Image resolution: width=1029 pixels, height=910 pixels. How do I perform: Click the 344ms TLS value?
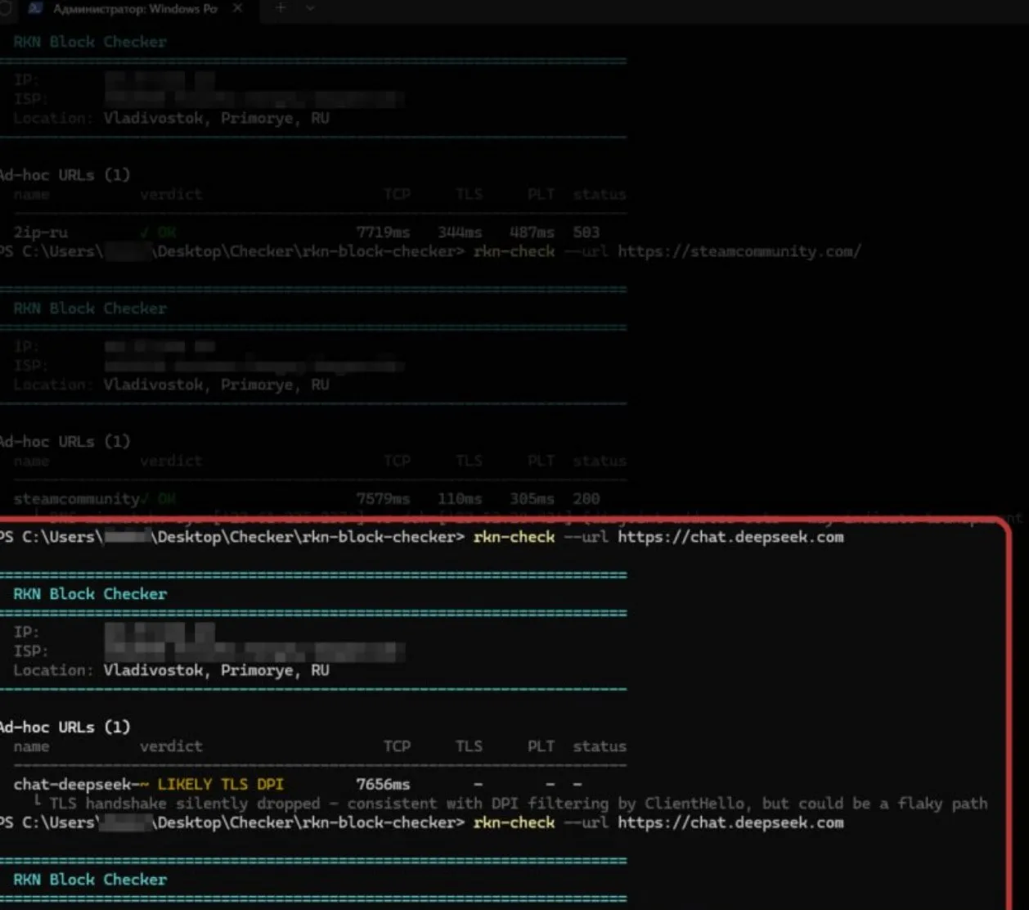tap(460, 232)
